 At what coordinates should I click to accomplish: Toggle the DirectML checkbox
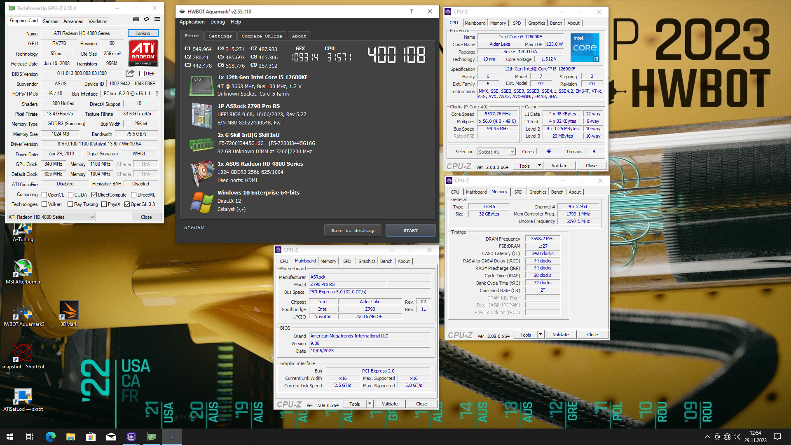pos(133,195)
